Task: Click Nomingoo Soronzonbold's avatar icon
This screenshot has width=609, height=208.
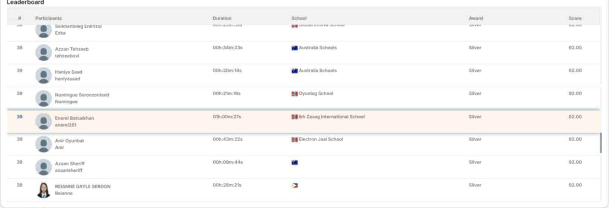Action: [x=43, y=98]
